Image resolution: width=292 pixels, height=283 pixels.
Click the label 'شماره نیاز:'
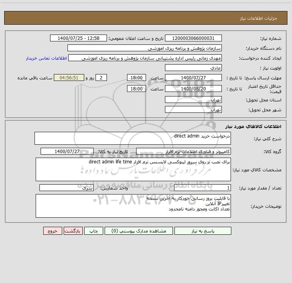pos(271,38)
